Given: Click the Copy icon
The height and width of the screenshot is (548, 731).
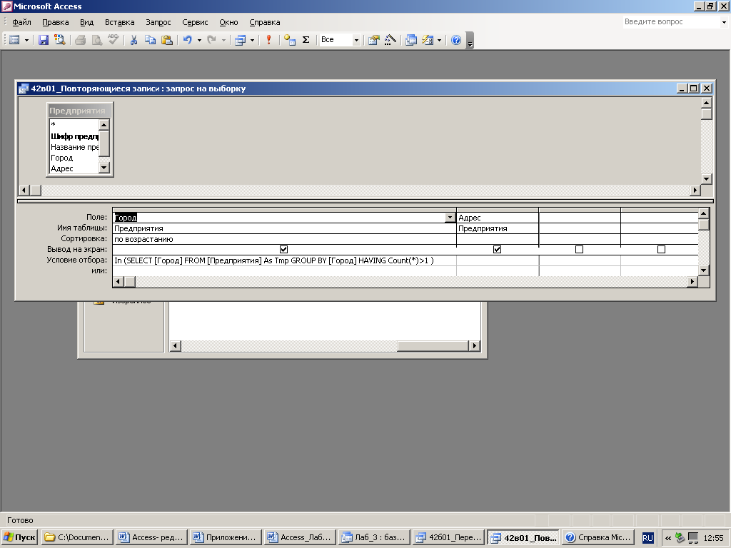Looking at the screenshot, I should [x=150, y=40].
